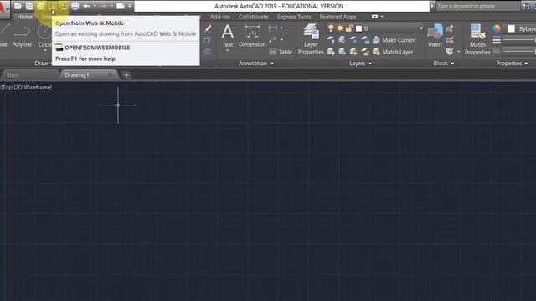Open the Linear dimension dropdown arrow

281,28
